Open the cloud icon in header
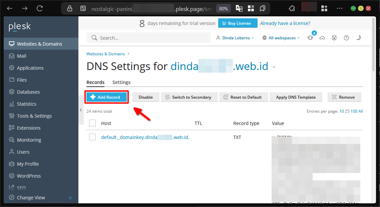Screen dimensions: 380x207 point(322,38)
